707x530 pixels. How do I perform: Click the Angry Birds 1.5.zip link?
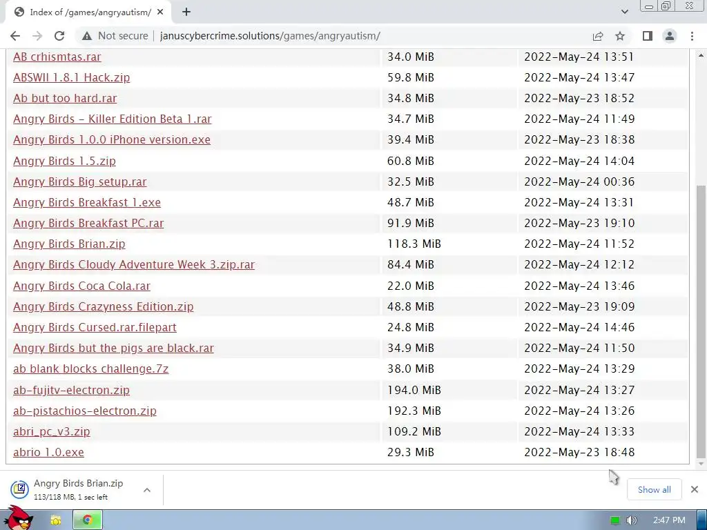click(64, 161)
